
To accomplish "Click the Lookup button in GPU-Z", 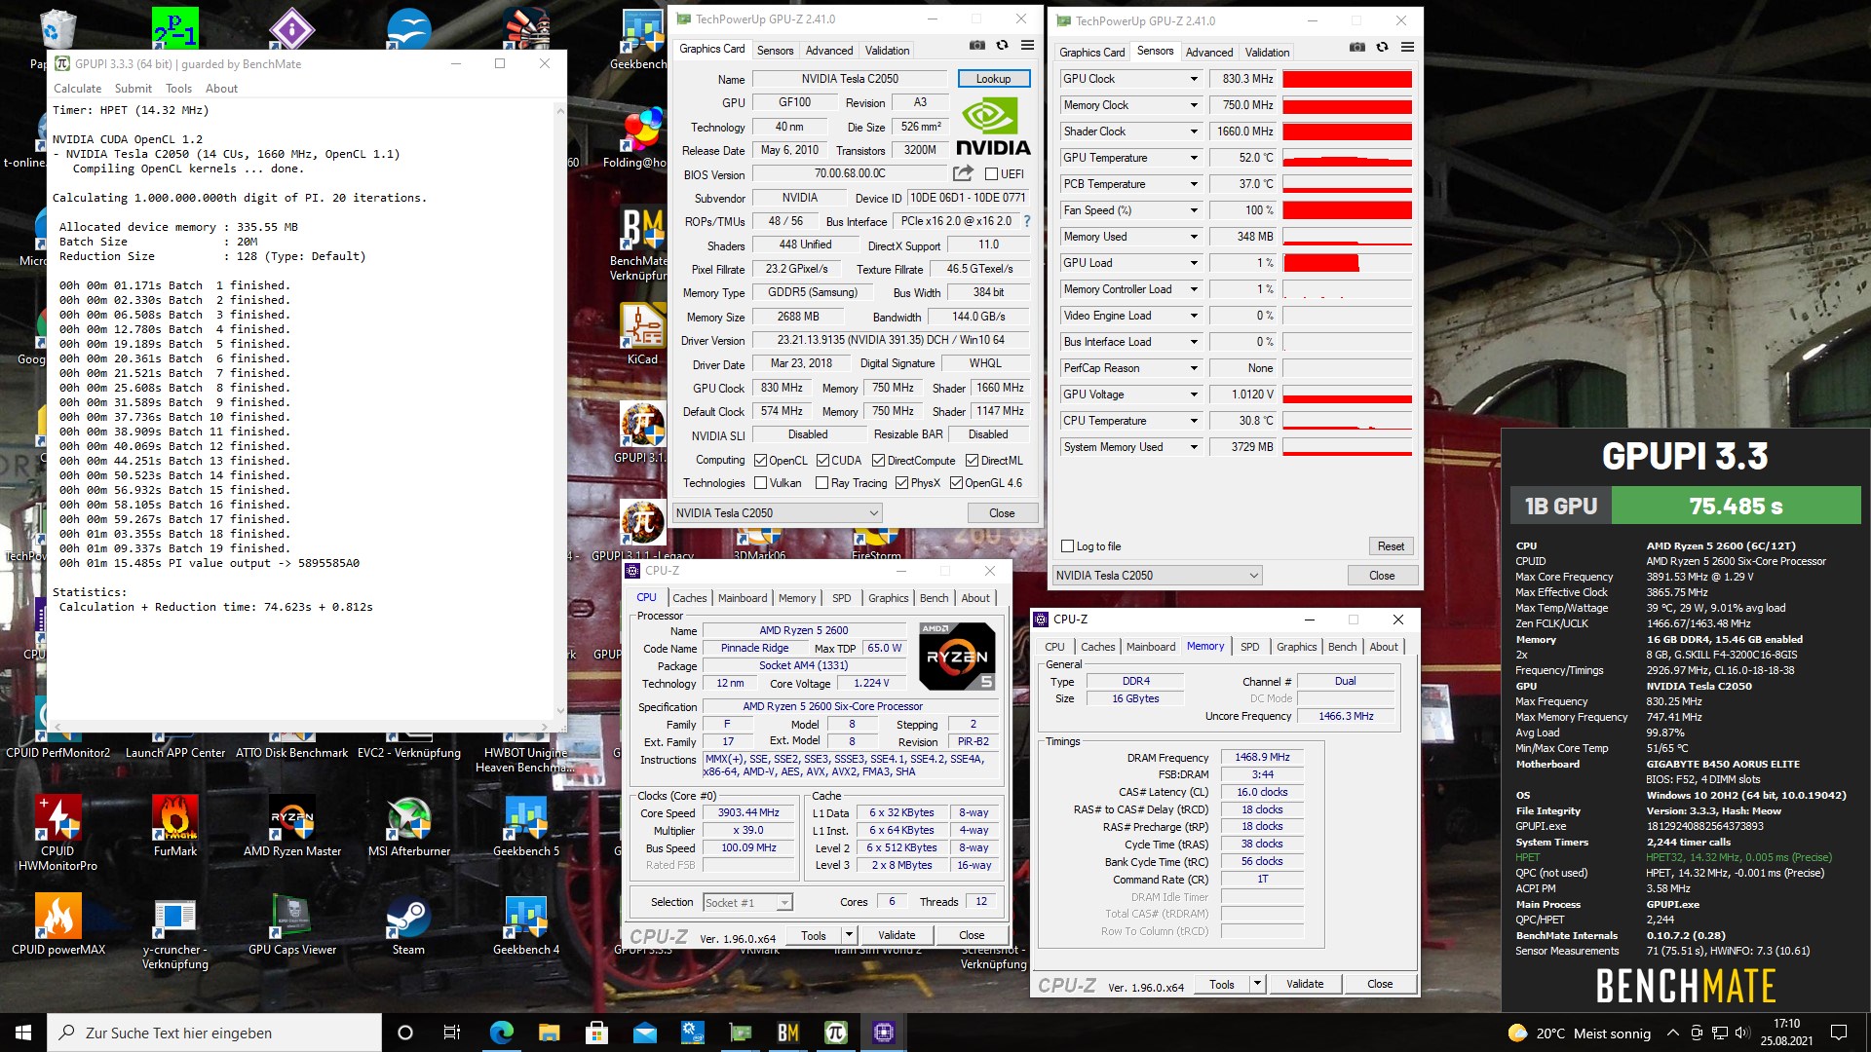I will point(993,79).
